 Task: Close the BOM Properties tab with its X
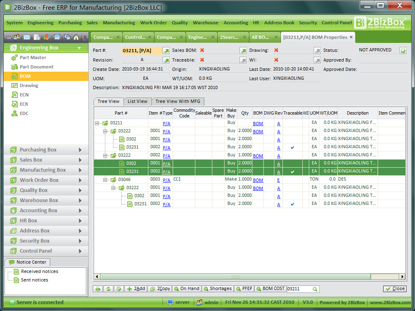coord(351,37)
